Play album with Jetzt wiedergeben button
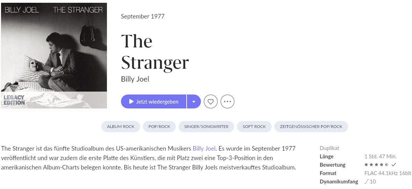 click(154, 101)
